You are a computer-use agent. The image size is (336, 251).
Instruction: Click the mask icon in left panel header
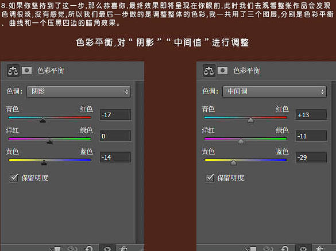coord(27,70)
